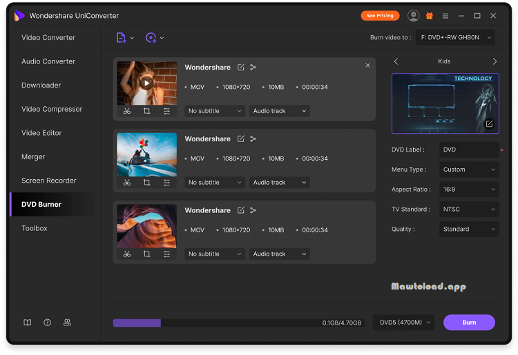This screenshot has height=355, width=518.
Task: Click share icon on first Wondershare video
Action: pyautogui.click(x=253, y=68)
